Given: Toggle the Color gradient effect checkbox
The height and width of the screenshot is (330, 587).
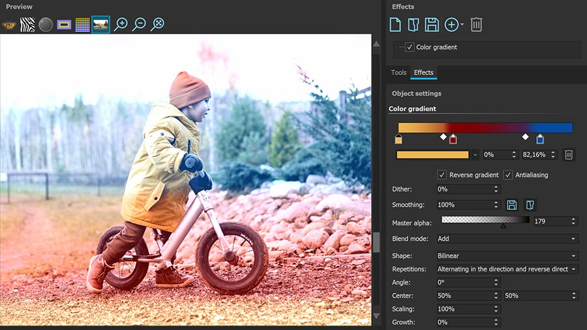Looking at the screenshot, I should point(410,47).
